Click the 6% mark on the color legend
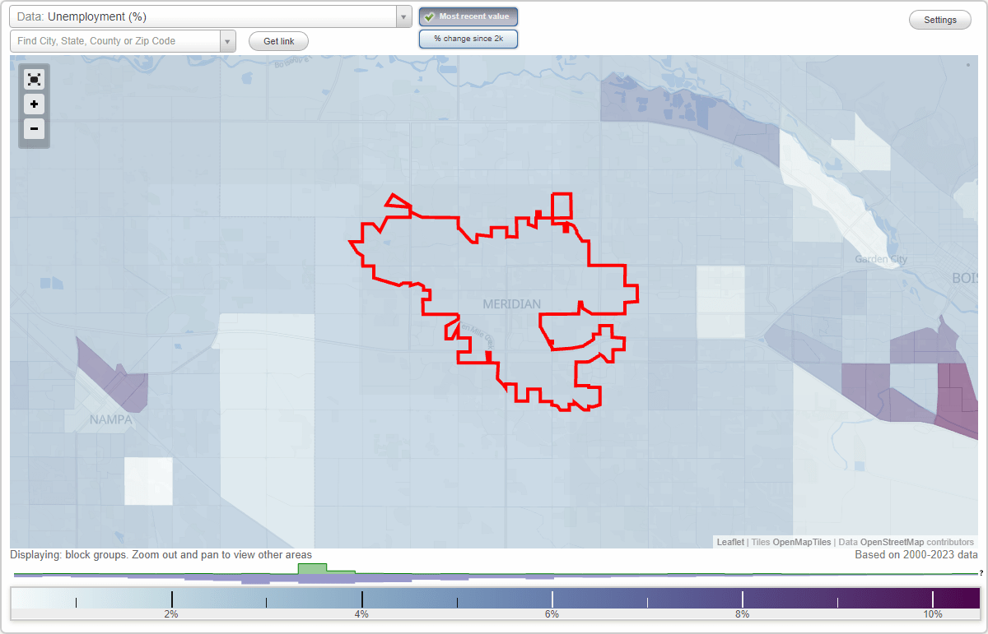Screen dimensions: 988x634 (x=552, y=613)
